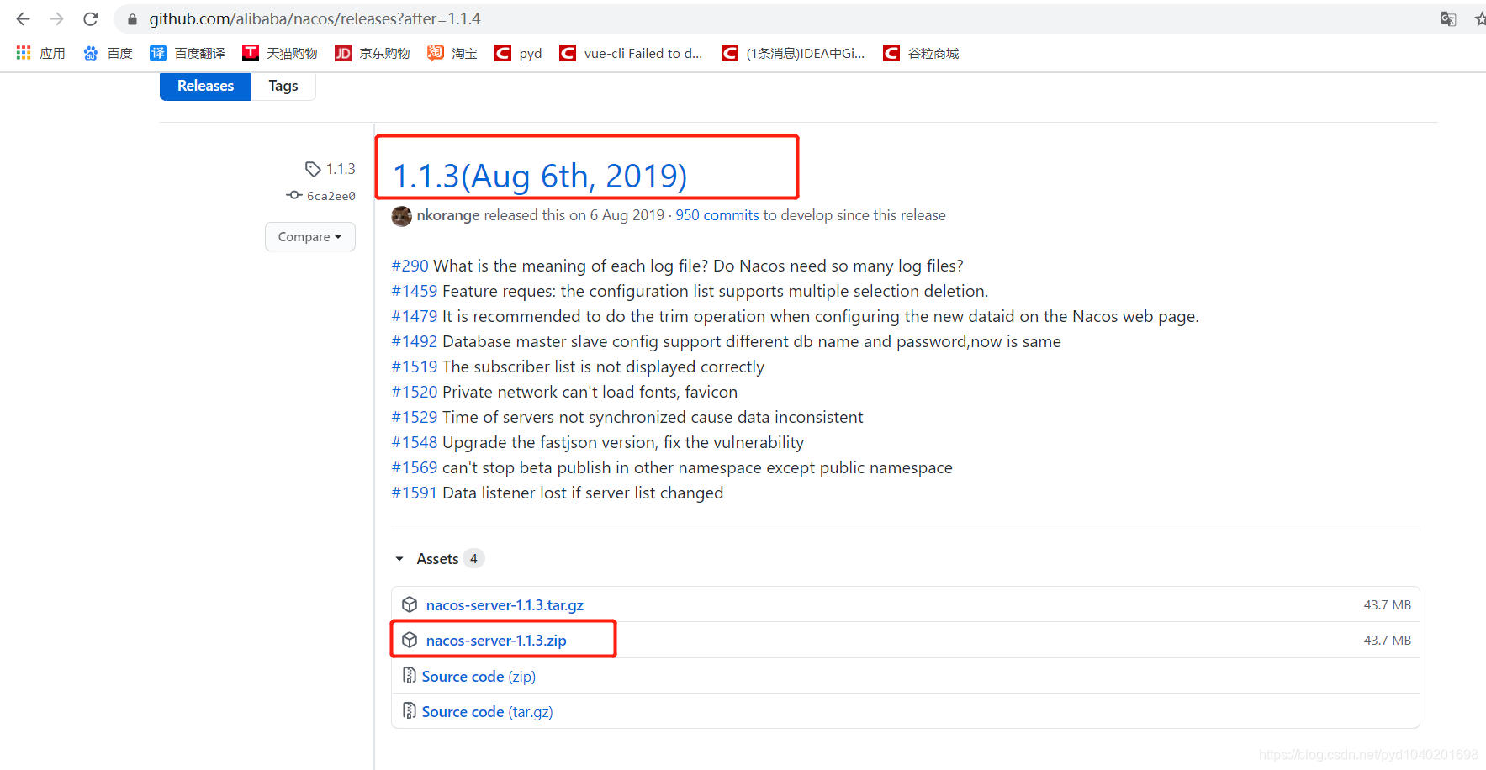
Task: Reload the page with the refresh icon
Action: pos(91,18)
